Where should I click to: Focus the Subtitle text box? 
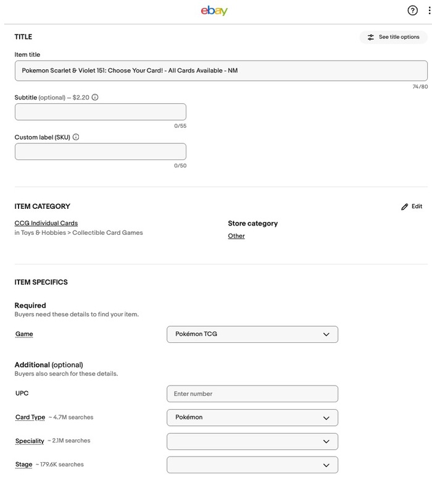pyautogui.click(x=101, y=112)
